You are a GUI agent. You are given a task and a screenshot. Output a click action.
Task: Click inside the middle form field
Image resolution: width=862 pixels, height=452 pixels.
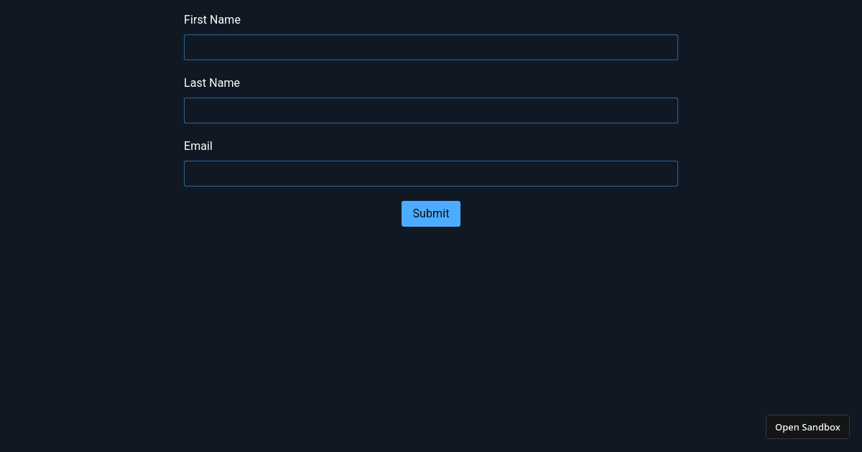click(431, 110)
